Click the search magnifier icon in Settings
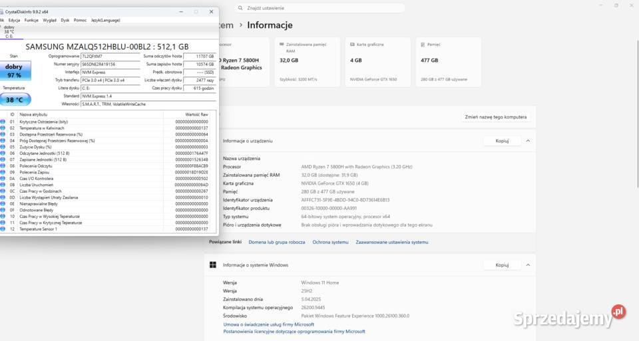639x341 pixels. pos(240,8)
